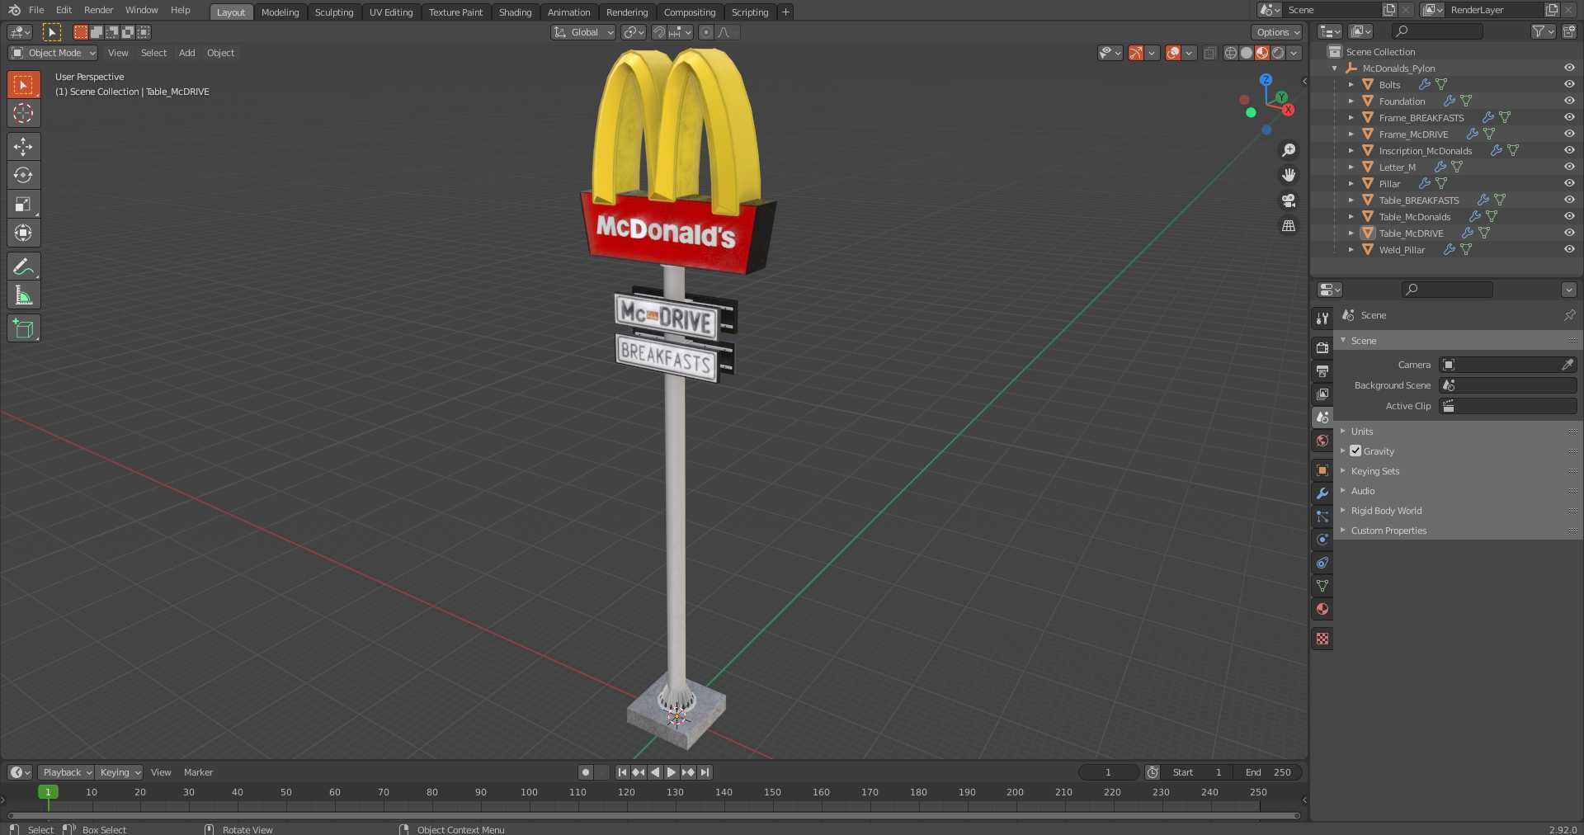Open the Object properties tab

point(1322,470)
